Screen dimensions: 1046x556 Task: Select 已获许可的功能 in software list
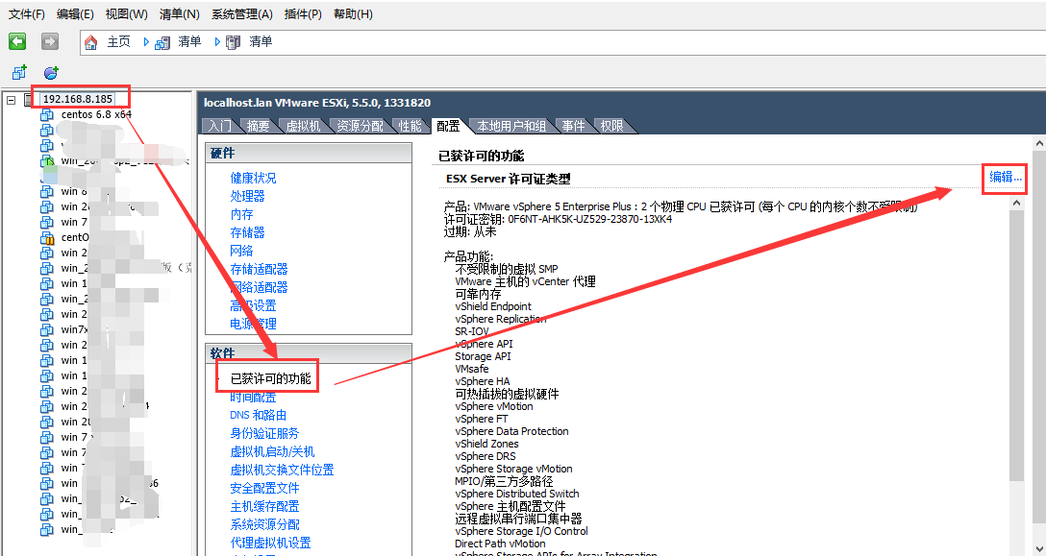(x=271, y=378)
